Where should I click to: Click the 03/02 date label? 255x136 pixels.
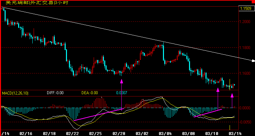coord(141,134)
